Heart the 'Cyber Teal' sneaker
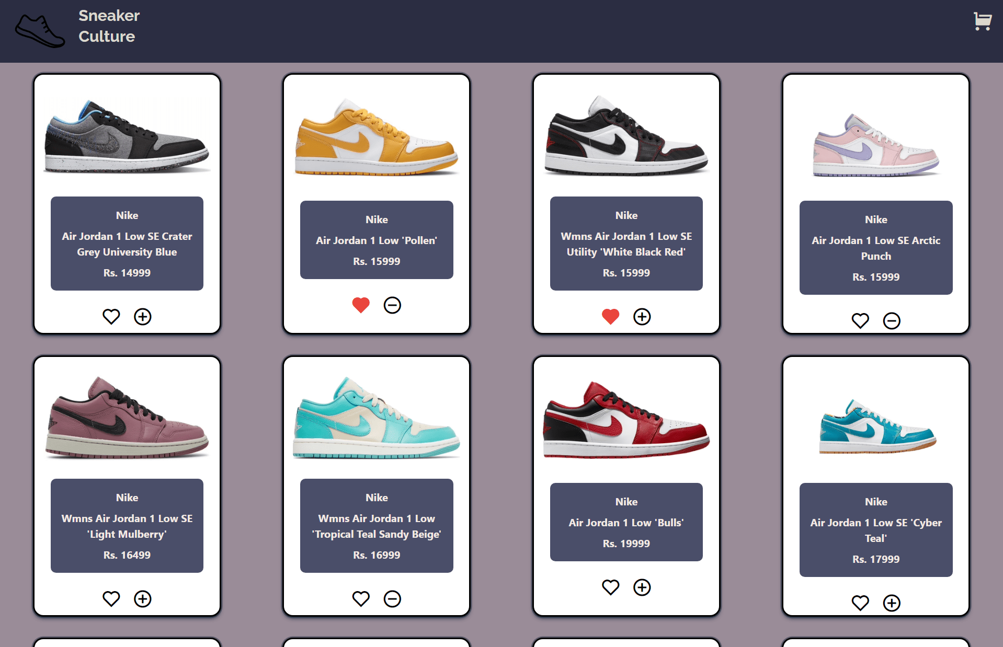Viewport: 1003px width, 647px height. coord(860,603)
